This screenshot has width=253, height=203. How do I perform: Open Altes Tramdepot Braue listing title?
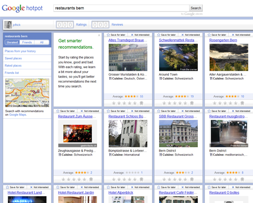coord(127,40)
